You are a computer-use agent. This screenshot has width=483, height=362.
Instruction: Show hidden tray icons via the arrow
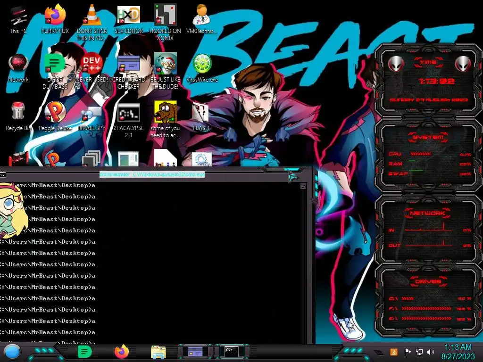click(379, 353)
